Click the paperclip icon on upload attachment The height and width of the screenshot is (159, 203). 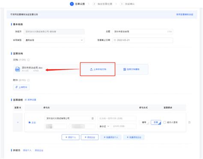coord(16,87)
